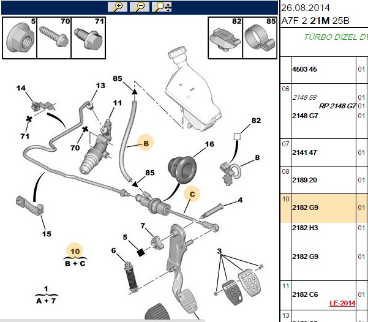Click bold part number 2148 G7
368x322 pixels.
point(305,116)
